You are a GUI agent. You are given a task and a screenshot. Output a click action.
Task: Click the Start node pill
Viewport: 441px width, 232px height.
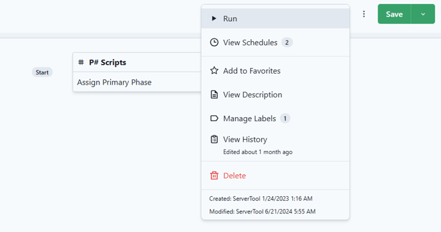(42, 72)
